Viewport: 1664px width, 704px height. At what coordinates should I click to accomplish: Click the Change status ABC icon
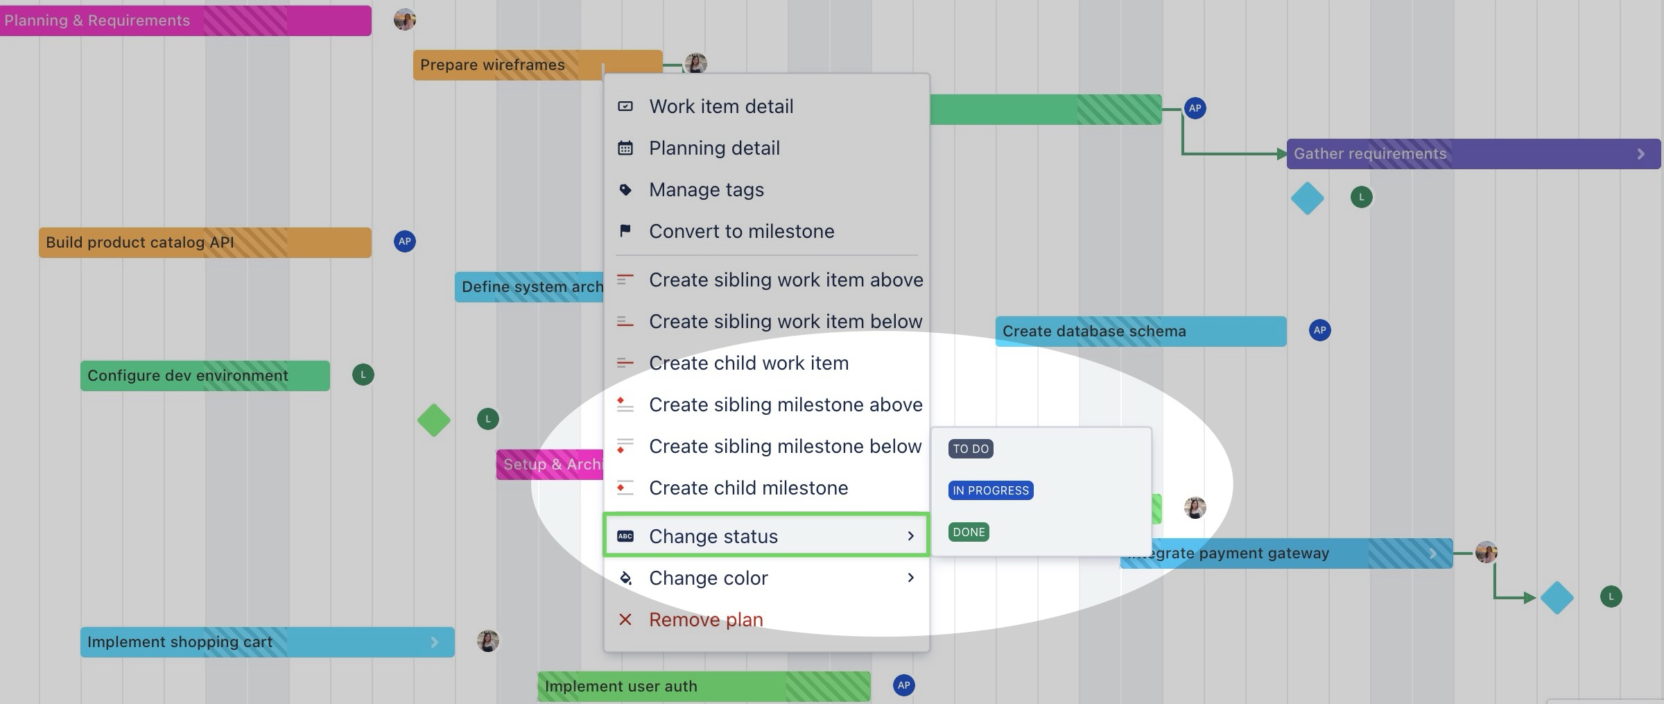click(625, 536)
